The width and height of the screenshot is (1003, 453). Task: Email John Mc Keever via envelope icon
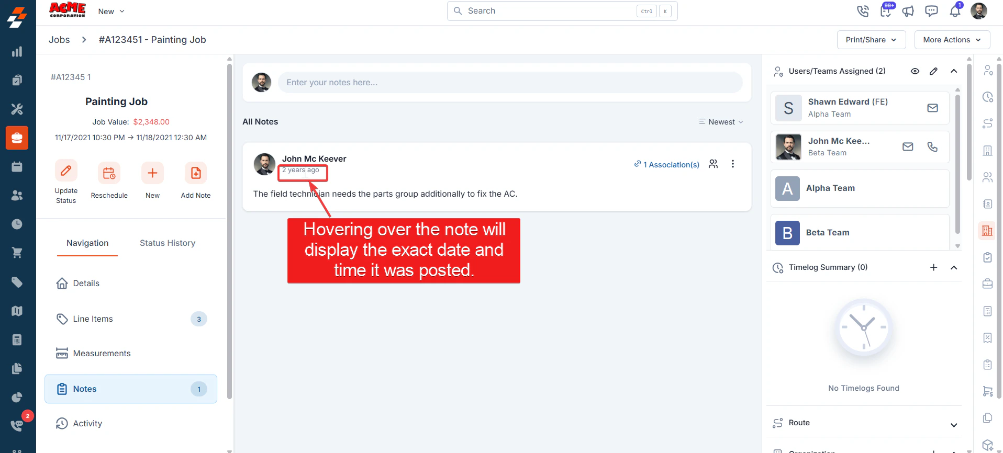click(908, 146)
